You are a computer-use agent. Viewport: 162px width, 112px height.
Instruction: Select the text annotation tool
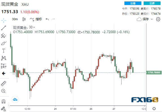(x=4, y=51)
